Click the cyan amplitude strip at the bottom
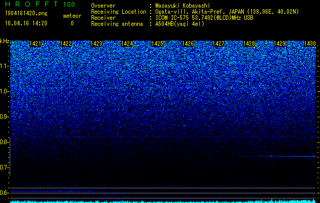The image size is (320, 203). pos(163,201)
